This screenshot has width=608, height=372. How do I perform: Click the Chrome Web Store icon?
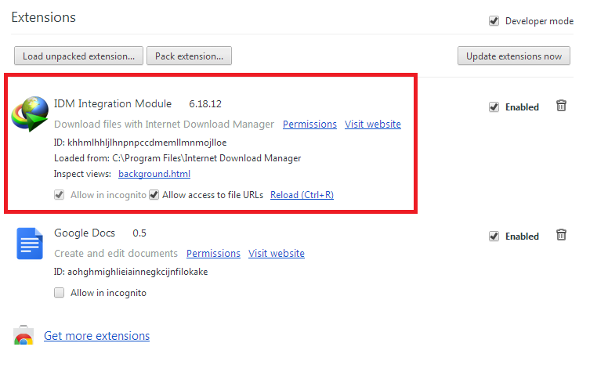pyautogui.click(x=24, y=335)
